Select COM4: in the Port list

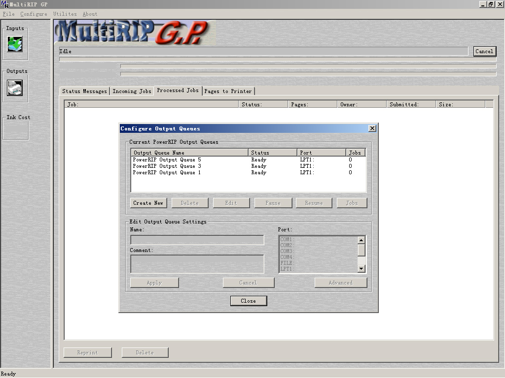[x=318, y=257]
